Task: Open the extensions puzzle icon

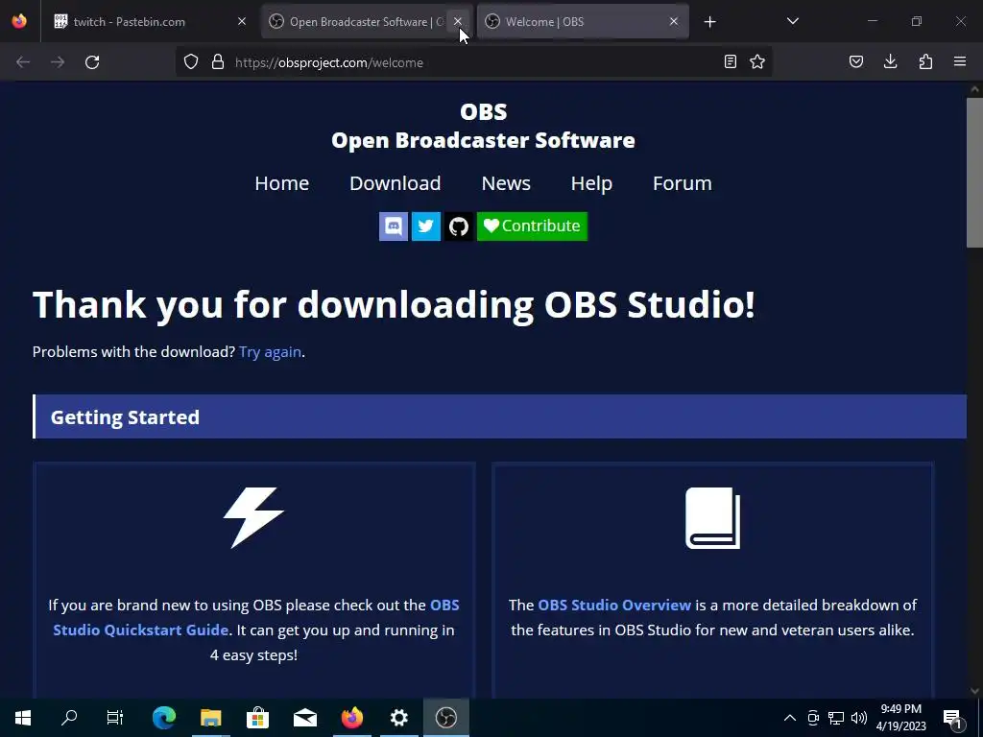Action: coord(925,62)
